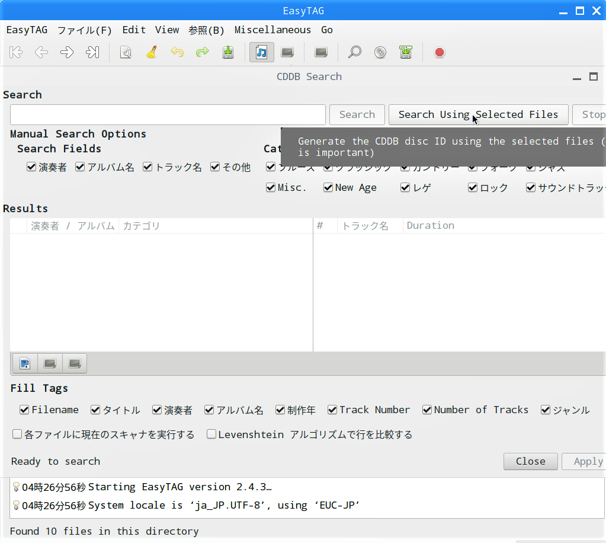Open Find with the magnifying glass icon
The width and height of the screenshot is (606, 543).
pyautogui.click(x=354, y=52)
